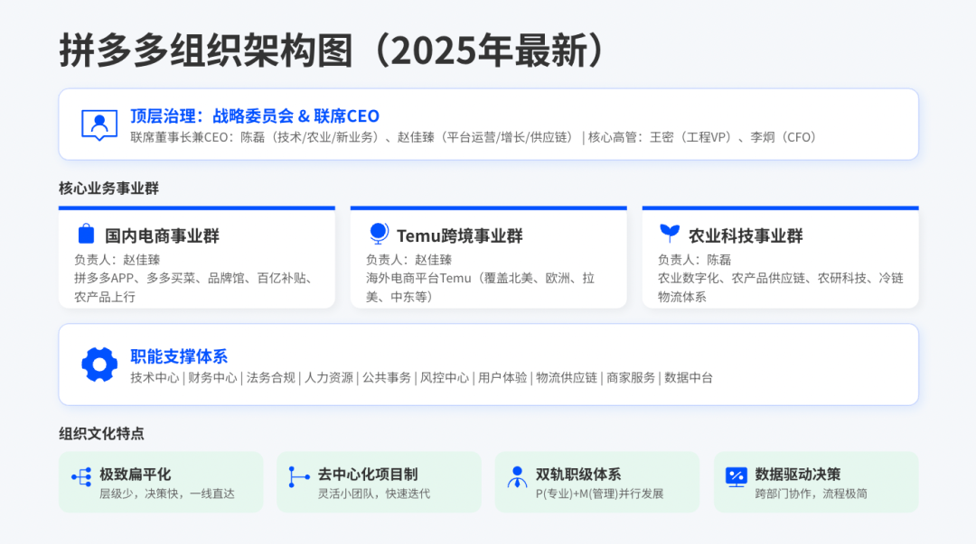Click 数据中台 in the support functions list
Screen dimensions: 976x544
tap(689, 378)
